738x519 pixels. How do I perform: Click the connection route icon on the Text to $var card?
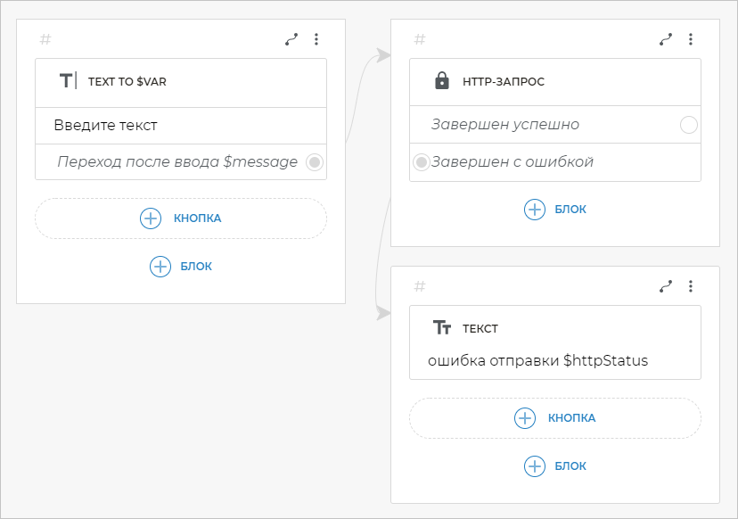coord(291,39)
